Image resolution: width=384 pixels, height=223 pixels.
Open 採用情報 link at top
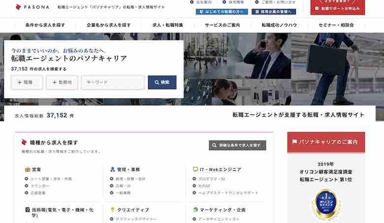tap(233, 2)
